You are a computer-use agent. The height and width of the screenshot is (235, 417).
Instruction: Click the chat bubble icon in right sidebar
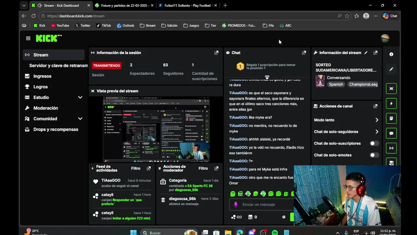point(391,133)
